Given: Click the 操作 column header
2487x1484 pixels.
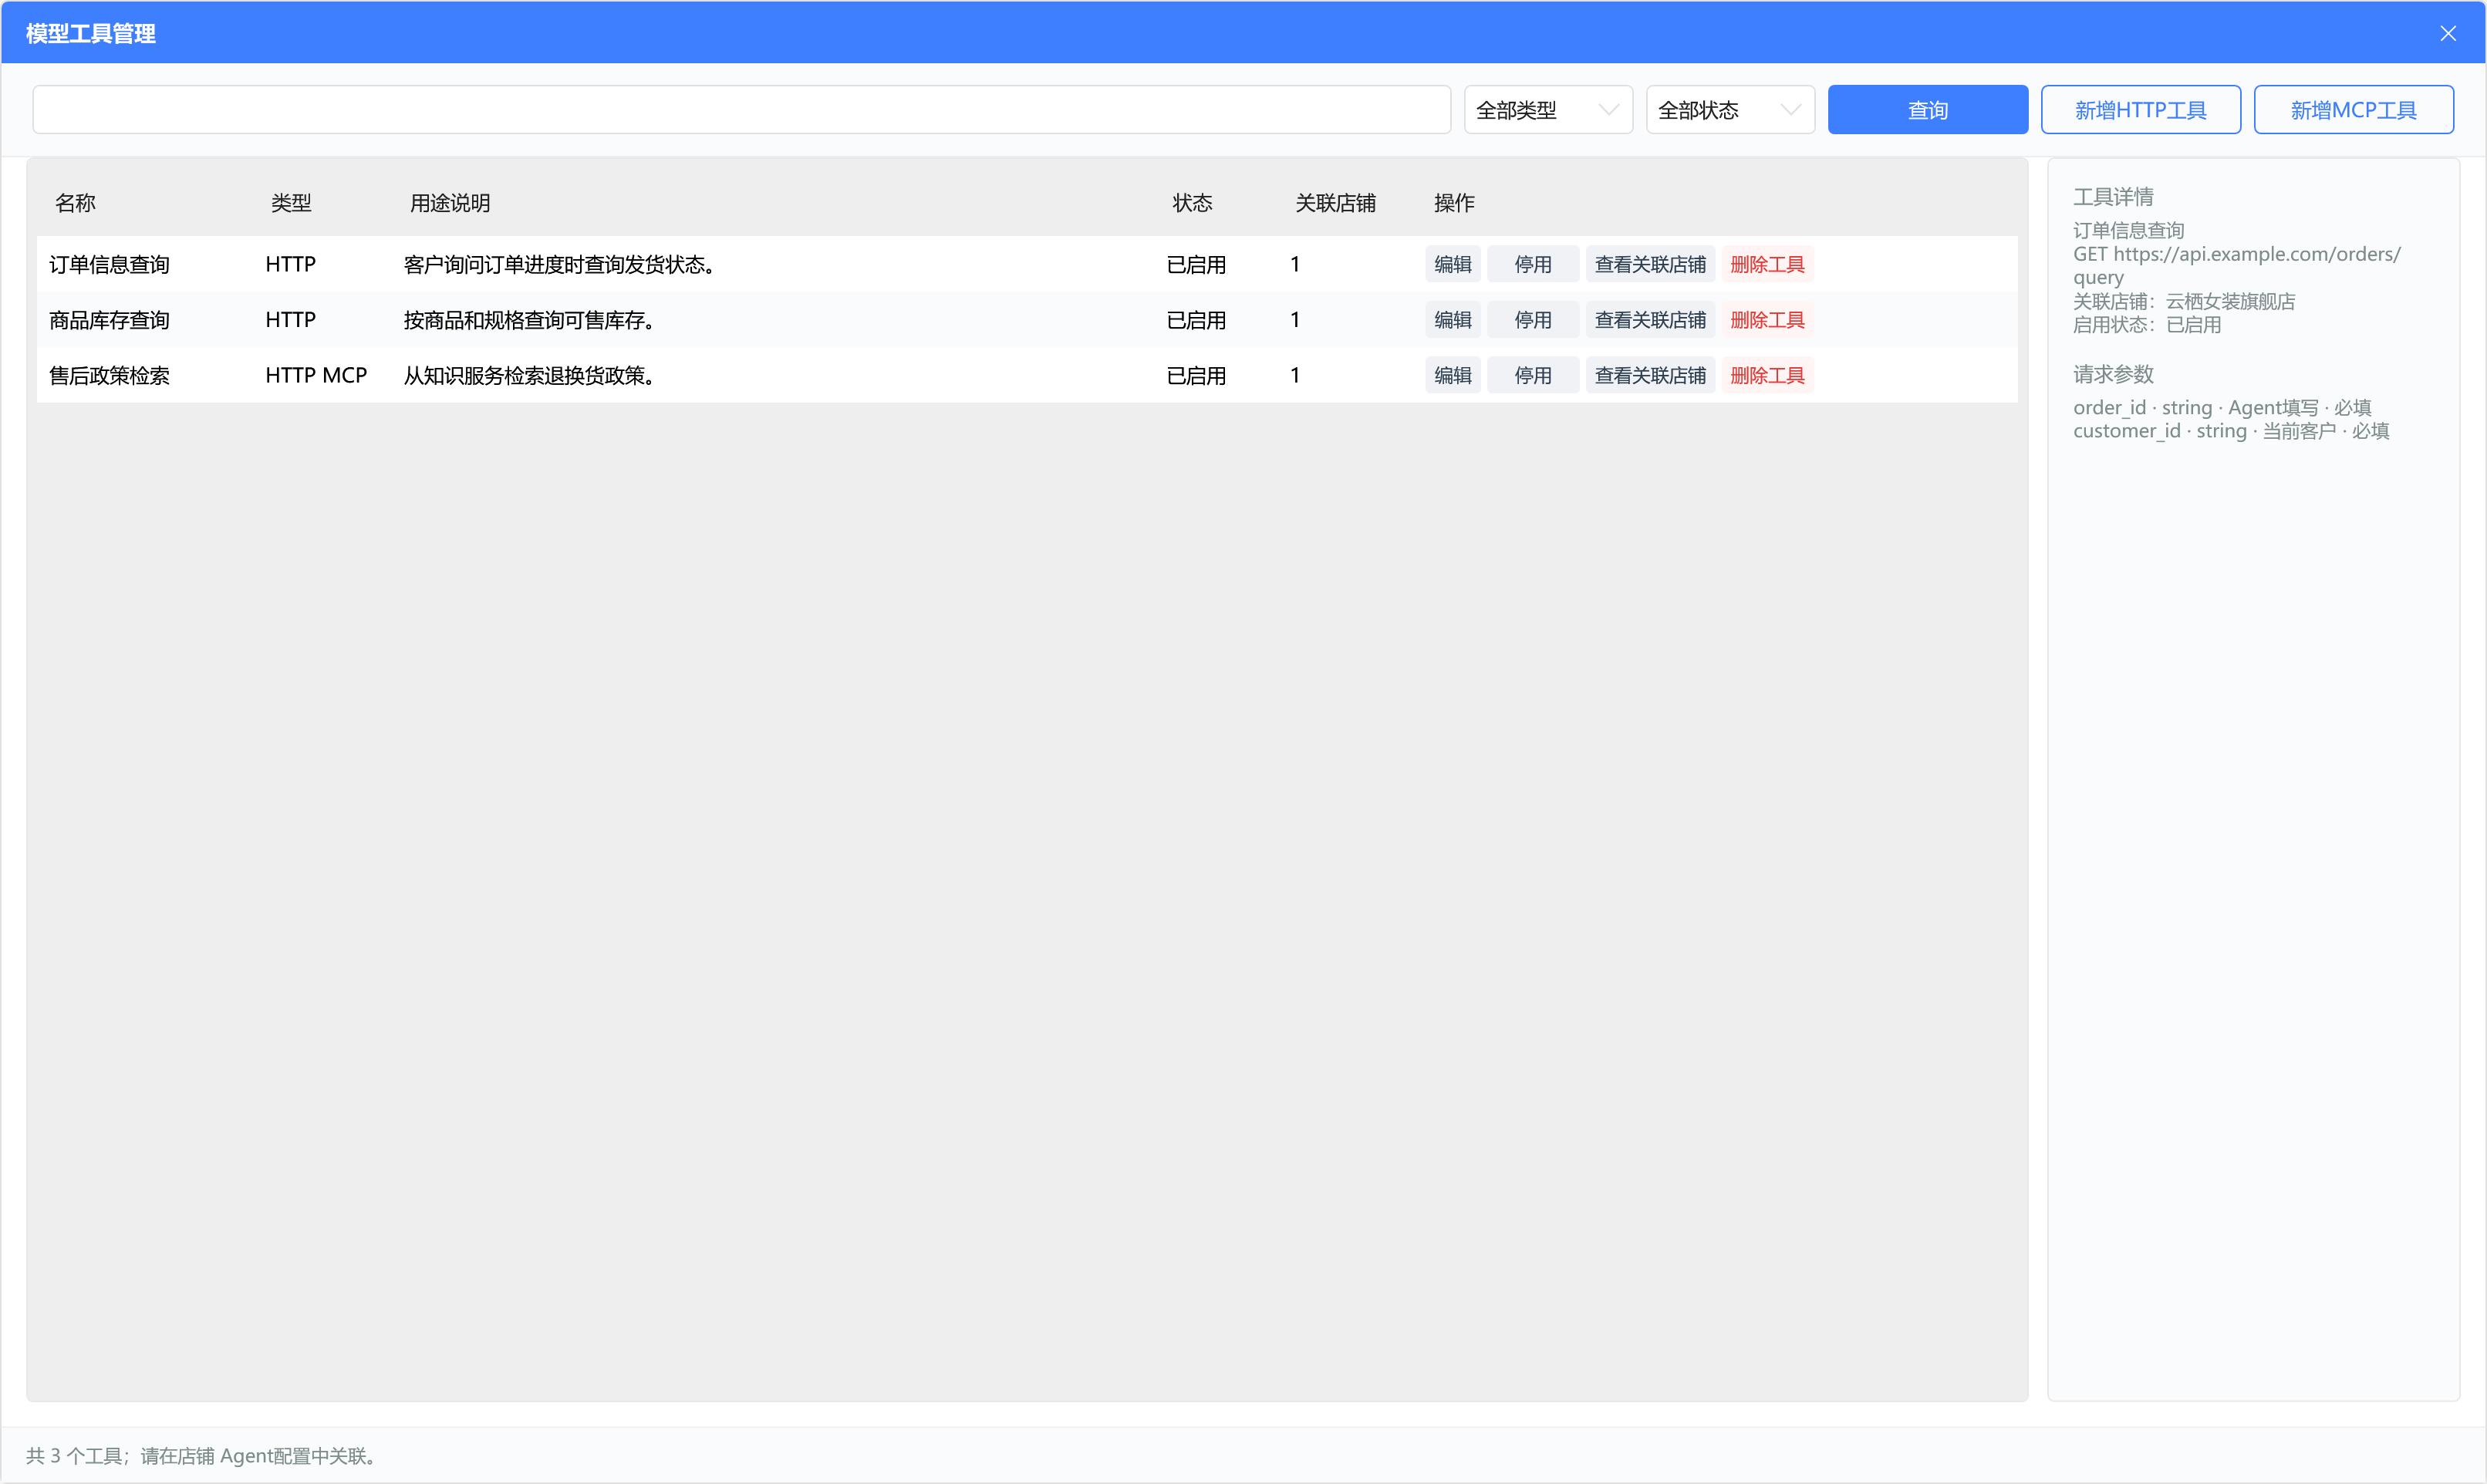Looking at the screenshot, I should [x=1454, y=203].
